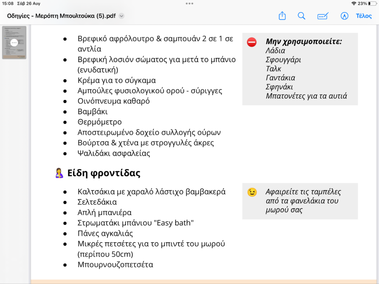
Task: Click the Είδη φροντίδας heading
Action: [104, 173]
